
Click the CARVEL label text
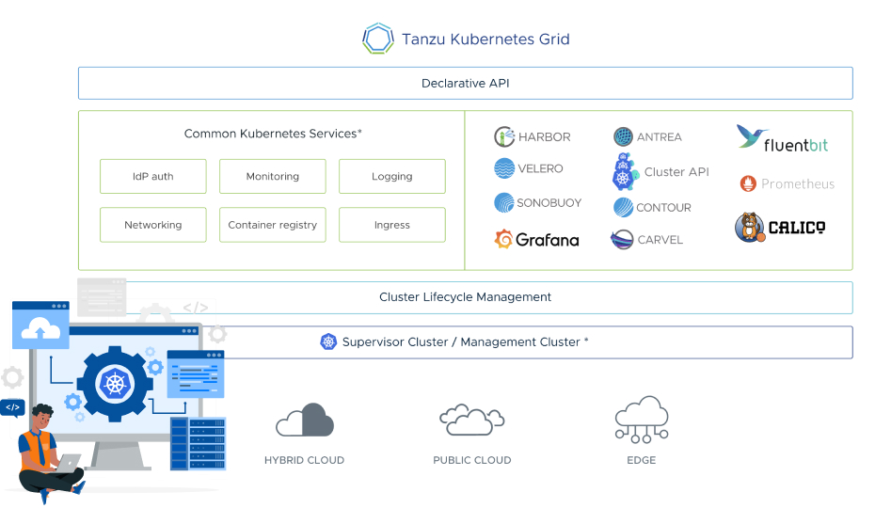tap(660, 240)
